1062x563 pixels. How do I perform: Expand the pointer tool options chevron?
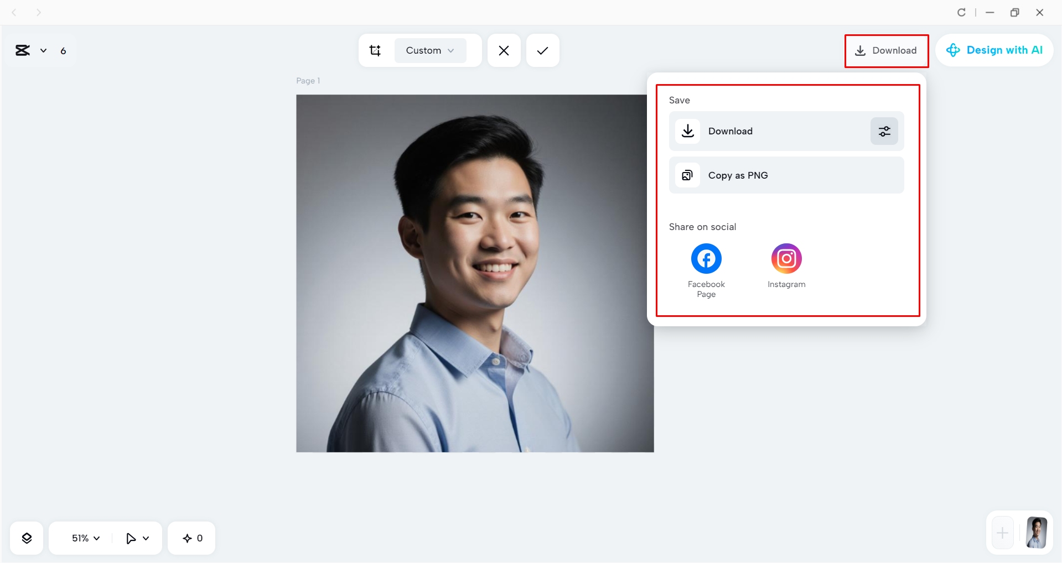click(x=146, y=538)
